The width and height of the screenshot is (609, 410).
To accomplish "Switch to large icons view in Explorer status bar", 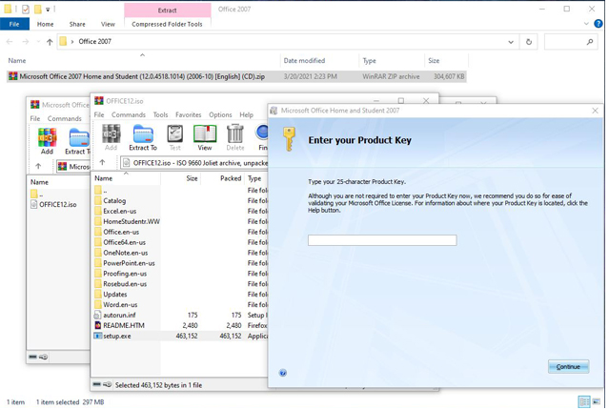I will click(x=597, y=401).
